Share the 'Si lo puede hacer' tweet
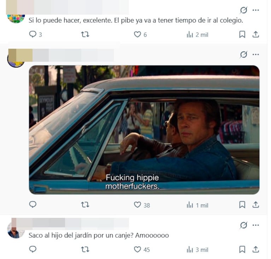Image resolution: width=271 pixels, height=259 pixels. [255, 34]
